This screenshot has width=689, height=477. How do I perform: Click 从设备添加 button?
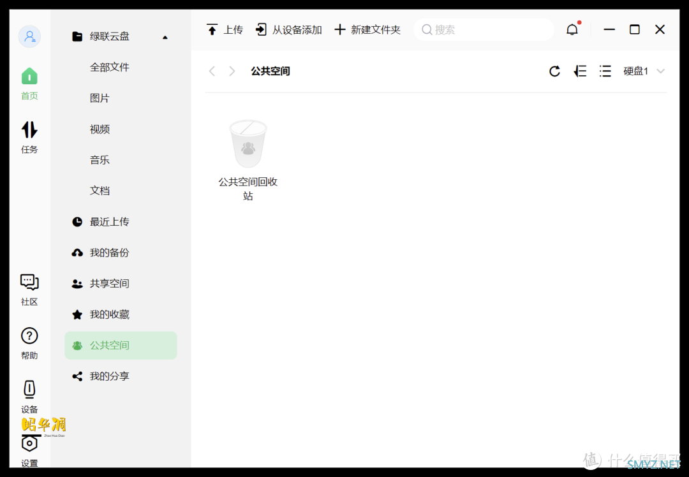pyautogui.click(x=289, y=30)
